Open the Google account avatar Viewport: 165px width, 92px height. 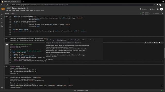click(162, 9)
